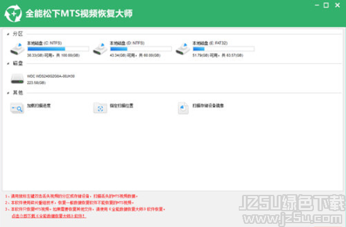Click the WDC WDS240G2G0A disk name
Viewport: 346px width, 227px height.
coord(51,76)
